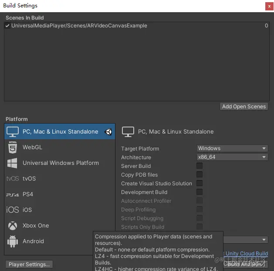Click the Universal Windows Platform logo icon
This screenshot has width=274, height=271.
[12, 163]
